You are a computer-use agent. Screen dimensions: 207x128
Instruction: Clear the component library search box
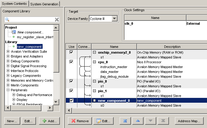point(57,20)
